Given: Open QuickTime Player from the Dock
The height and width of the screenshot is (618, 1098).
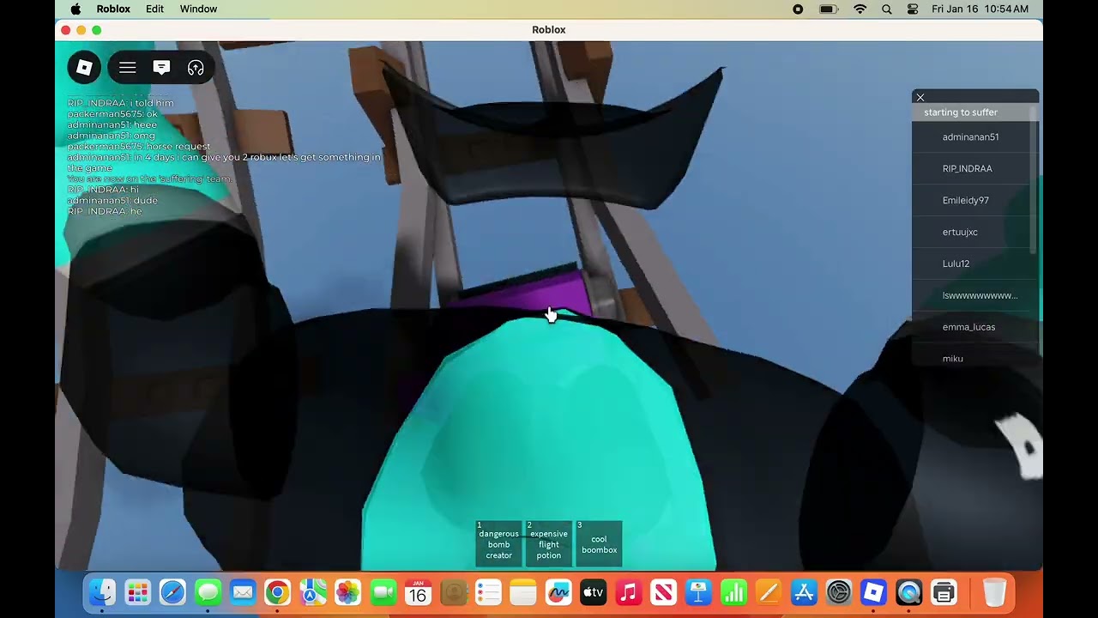Looking at the screenshot, I should (908, 592).
